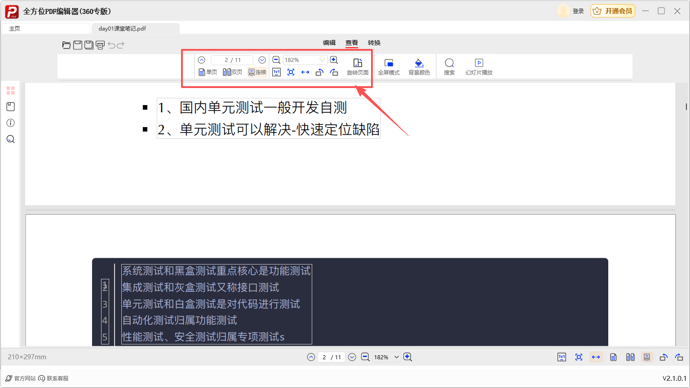This screenshot has width=690, height=388.
Task: Click the 开通会员 membership button
Action: (613, 11)
